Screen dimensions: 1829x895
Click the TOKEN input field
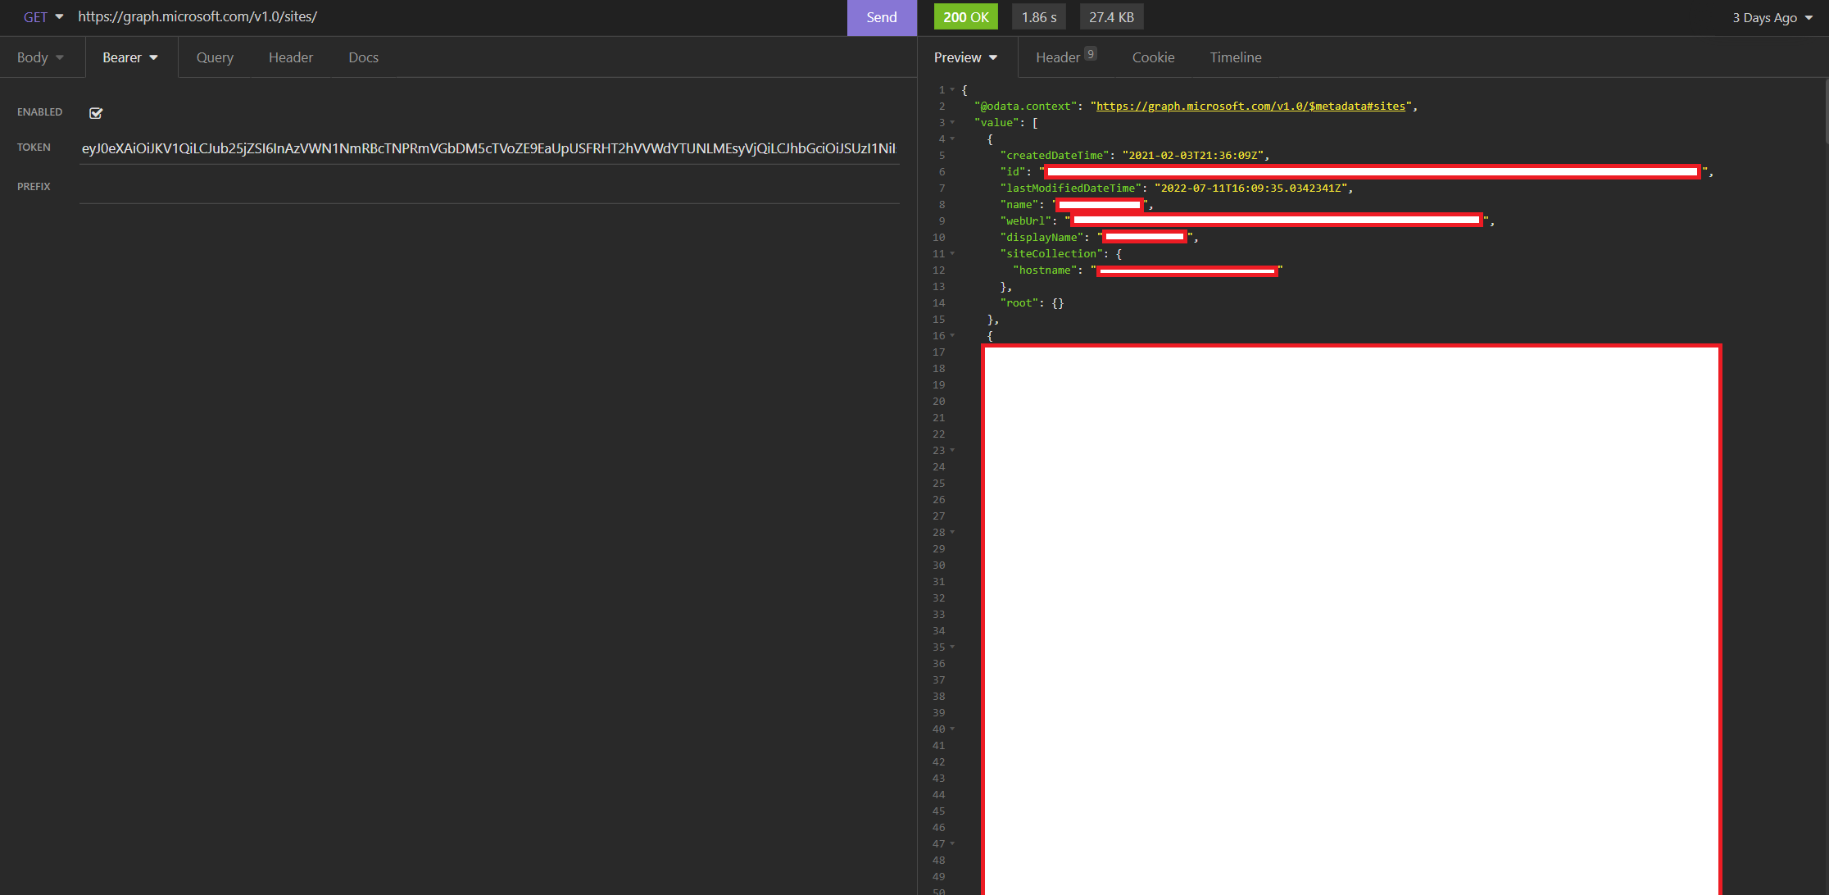point(488,148)
